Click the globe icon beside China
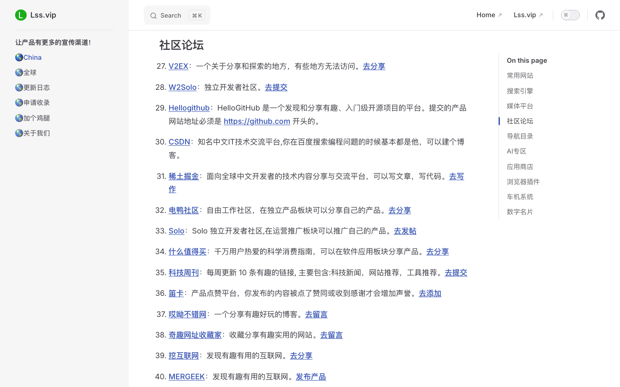The image size is (620, 387). click(x=19, y=57)
